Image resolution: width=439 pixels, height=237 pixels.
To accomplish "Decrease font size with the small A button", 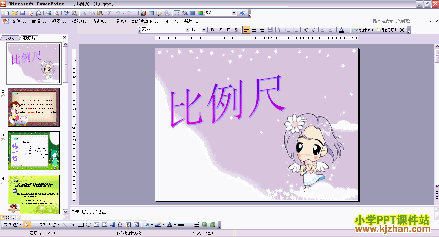I will [x=313, y=30].
